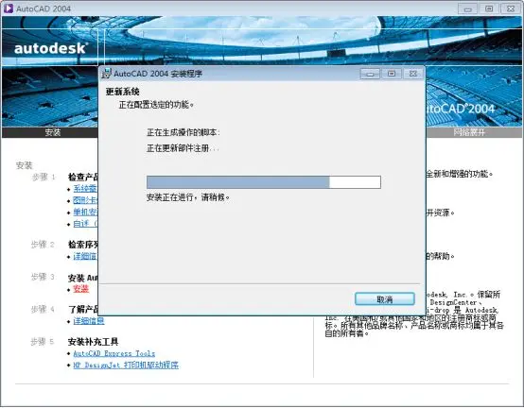Click the red 安装 link under step 3
Screen dimensions: 524x408
pyautogui.click(x=81, y=289)
